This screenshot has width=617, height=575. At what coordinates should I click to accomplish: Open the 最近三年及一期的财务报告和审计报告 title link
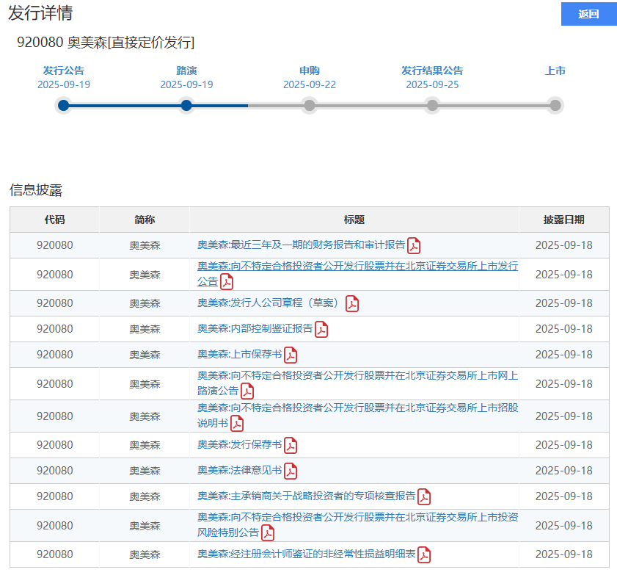tap(301, 245)
